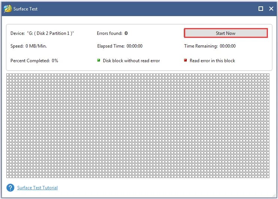This screenshot has width=278, height=199.
Task: Click the Speed: 0 MB/Min. text
Action: pos(28,46)
